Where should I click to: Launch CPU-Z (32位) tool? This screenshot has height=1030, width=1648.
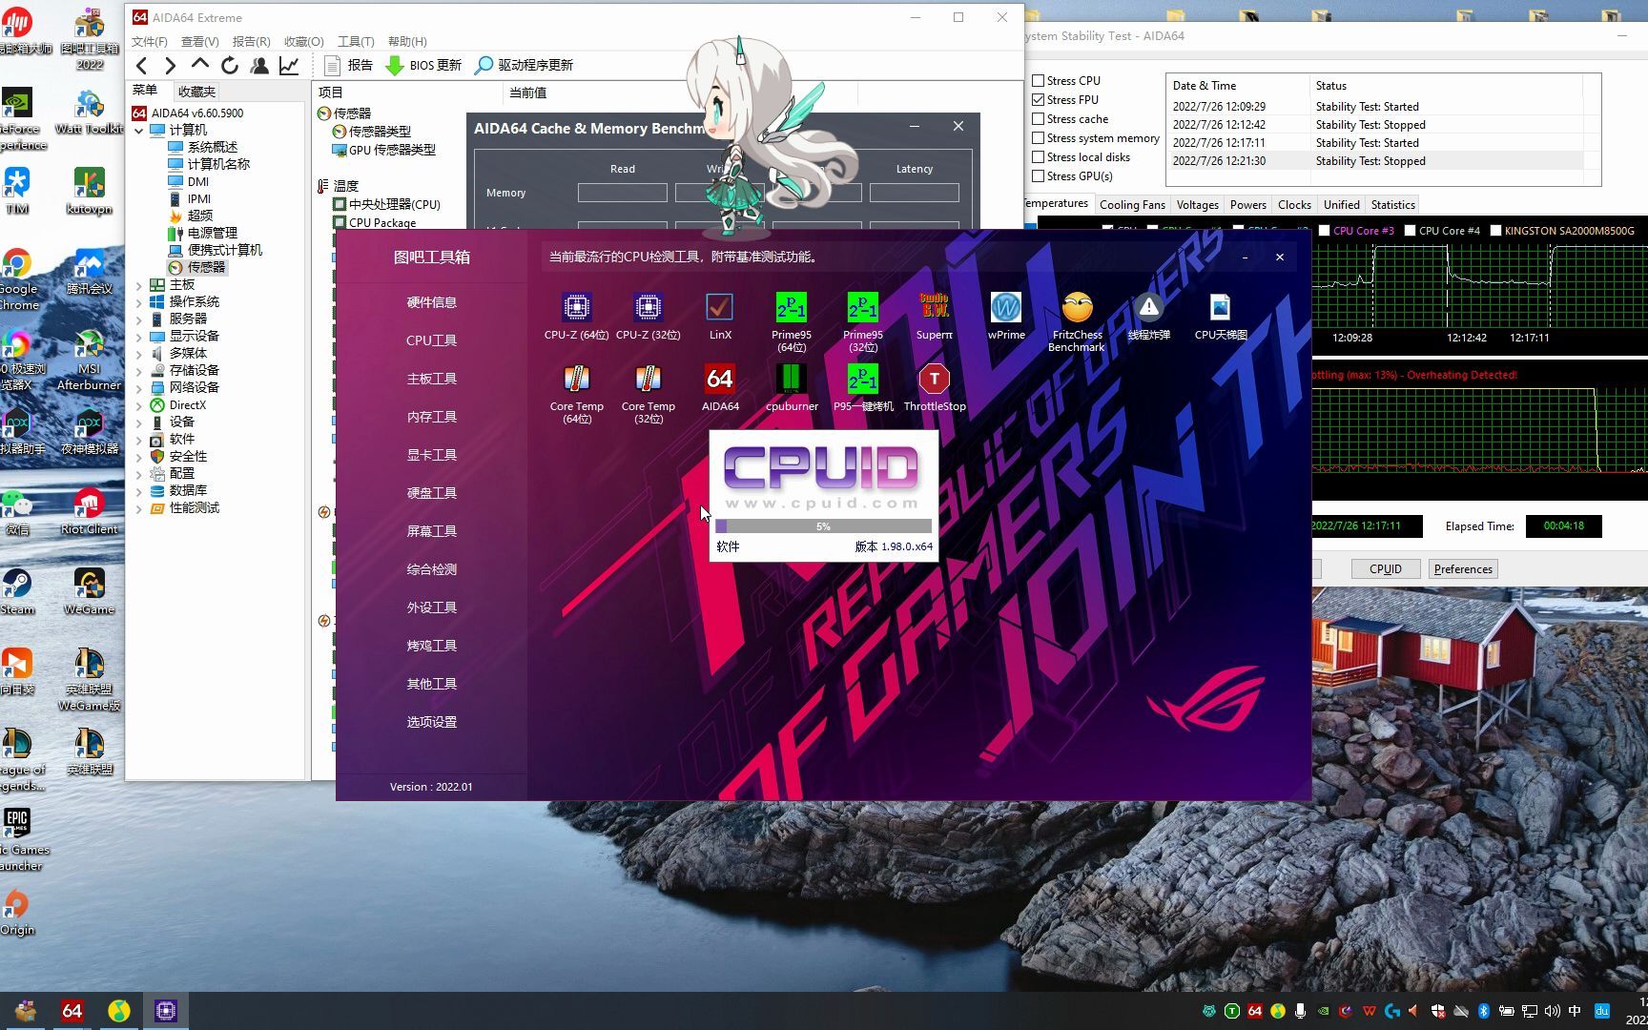point(649,316)
